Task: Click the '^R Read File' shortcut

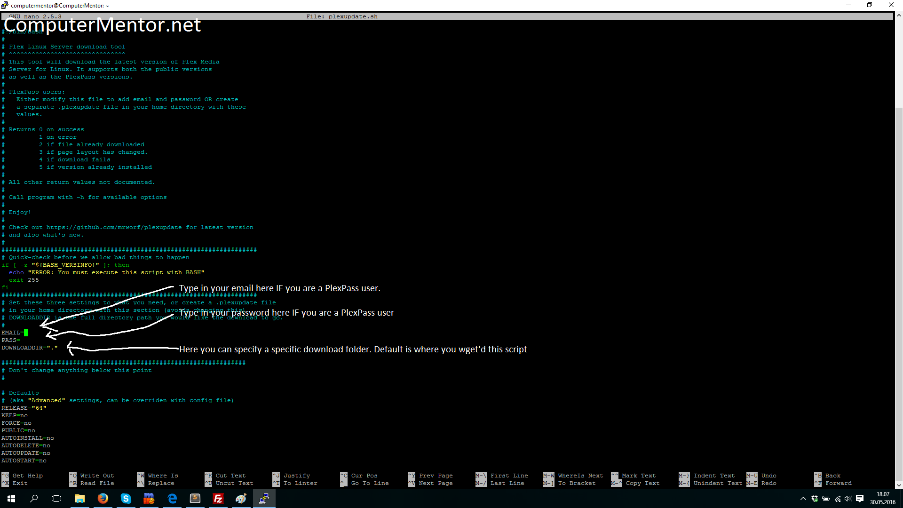Action: pyautogui.click(x=92, y=483)
